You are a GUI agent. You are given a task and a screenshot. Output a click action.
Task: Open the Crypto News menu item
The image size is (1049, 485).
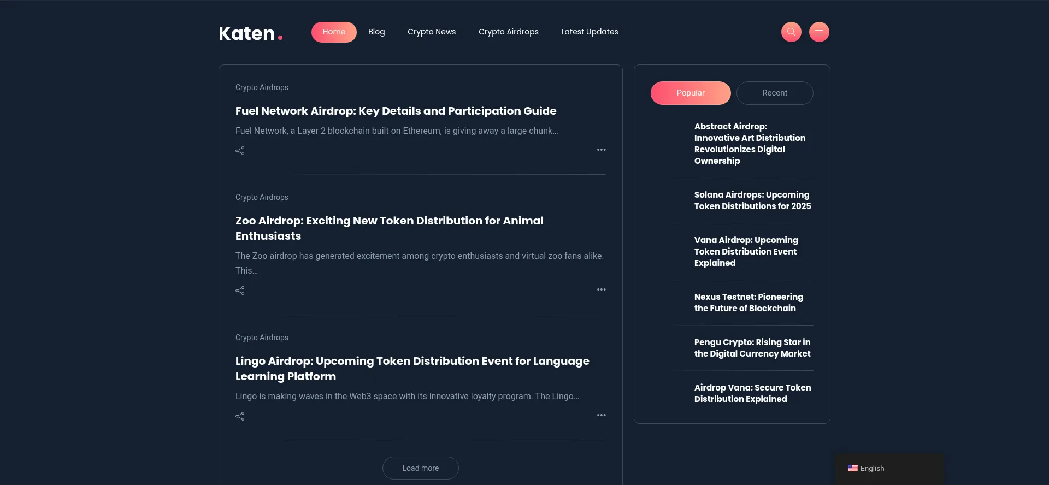click(x=431, y=32)
